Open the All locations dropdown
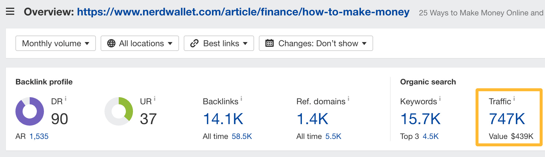Screen dimensions: 545x157 tap(140, 43)
